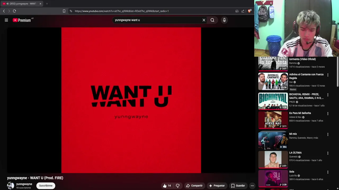The height and width of the screenshot is (190, 339).
Task: Mute the tab via its speaker icon
Action: [7, 4]
